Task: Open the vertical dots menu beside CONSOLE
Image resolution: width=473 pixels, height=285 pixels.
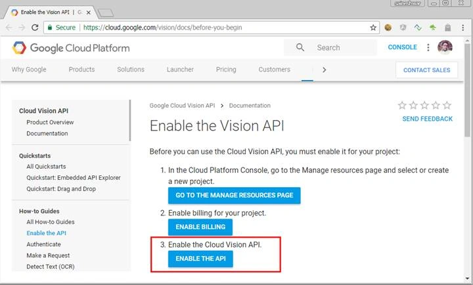Action: click(428, 47)
